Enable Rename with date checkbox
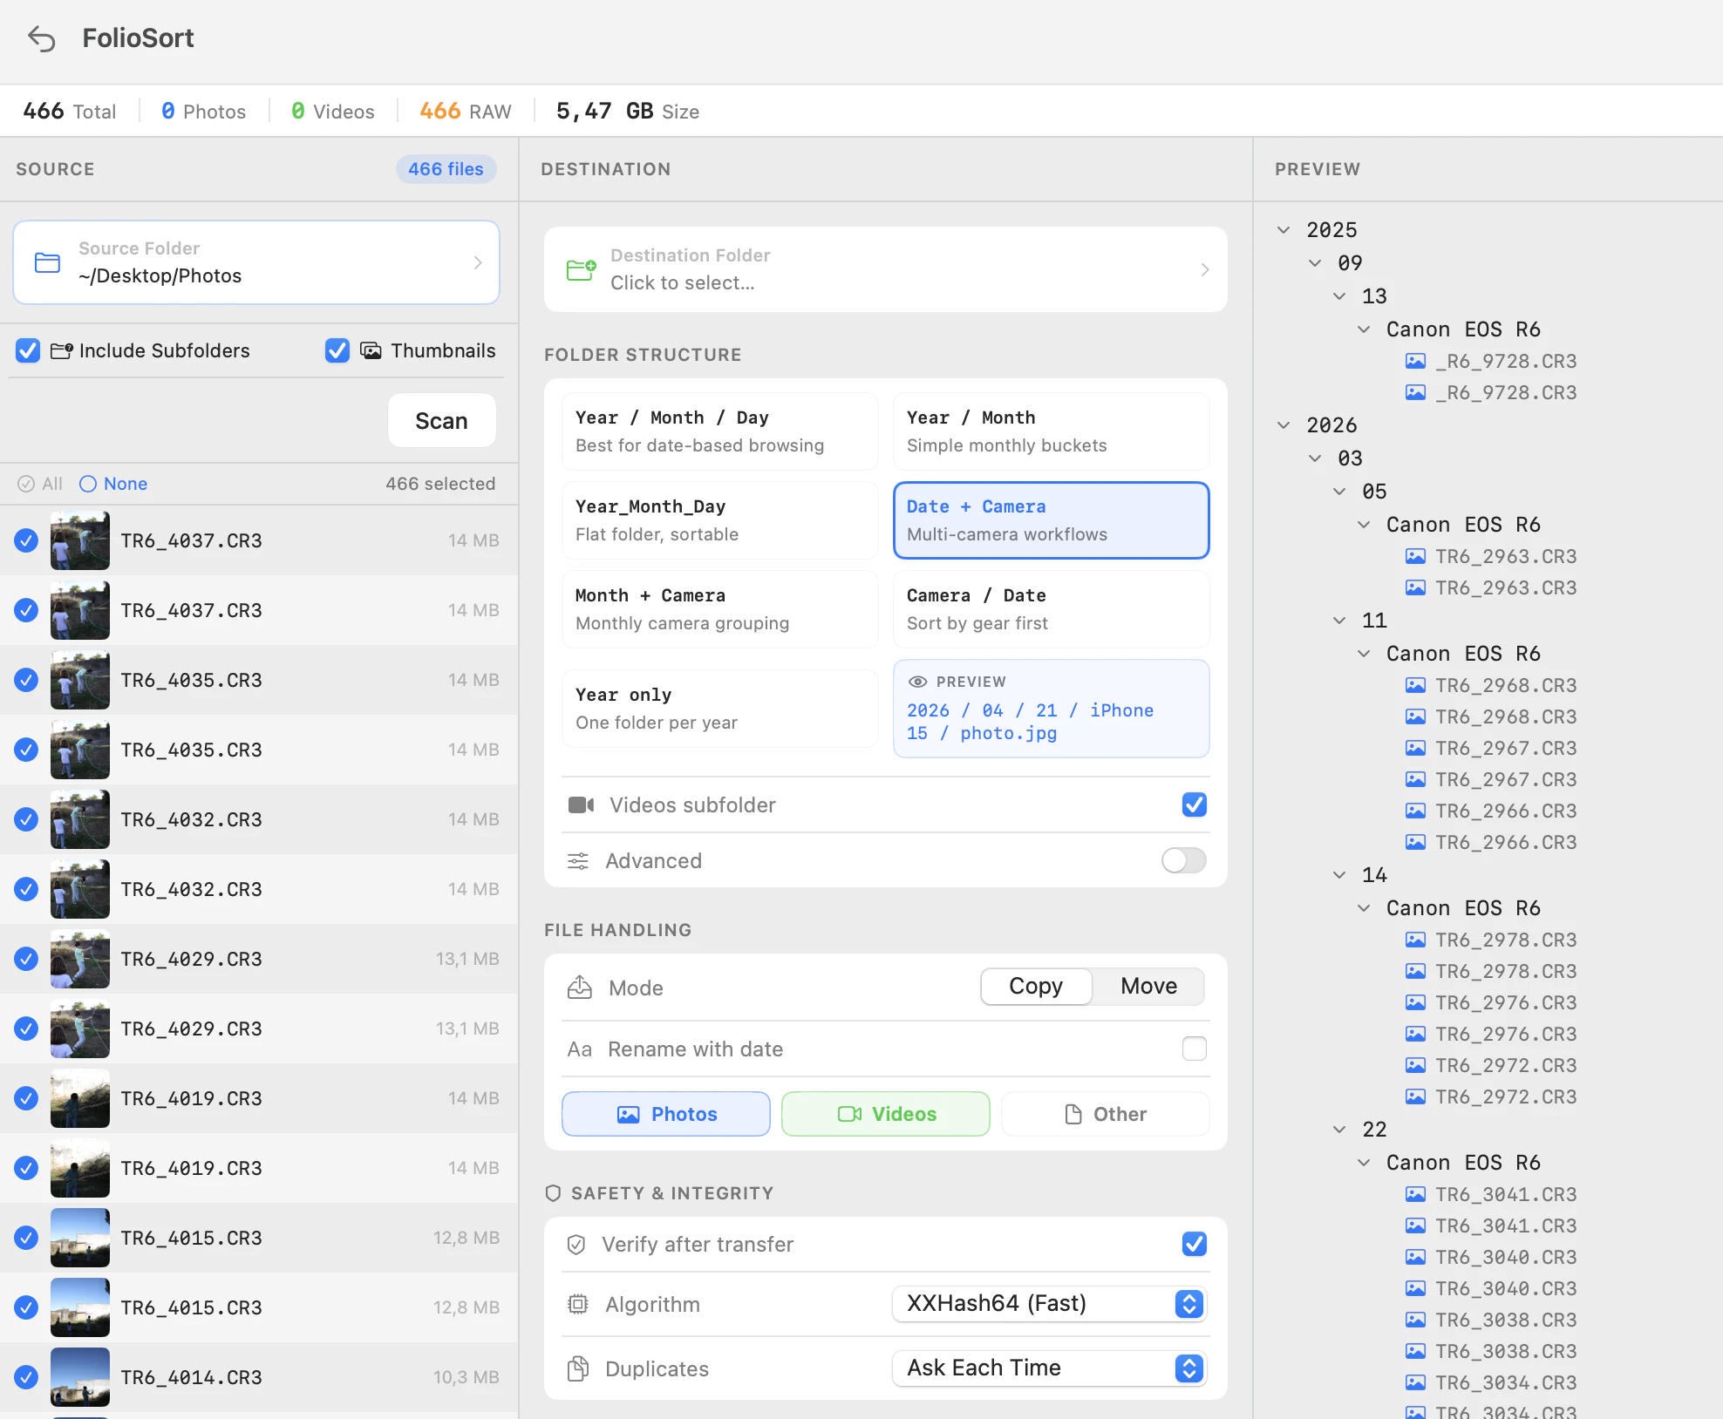Viewport: 1723px width, 1419px height. click(1195, 1049)
